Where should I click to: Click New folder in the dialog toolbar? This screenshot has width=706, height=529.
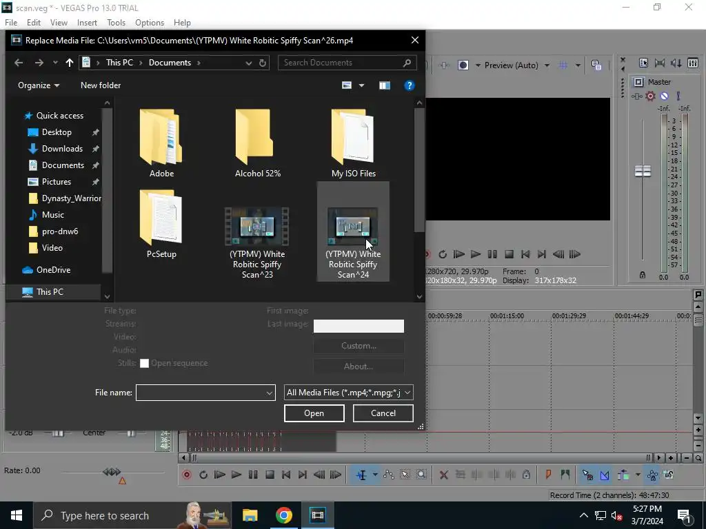[101, 85]
